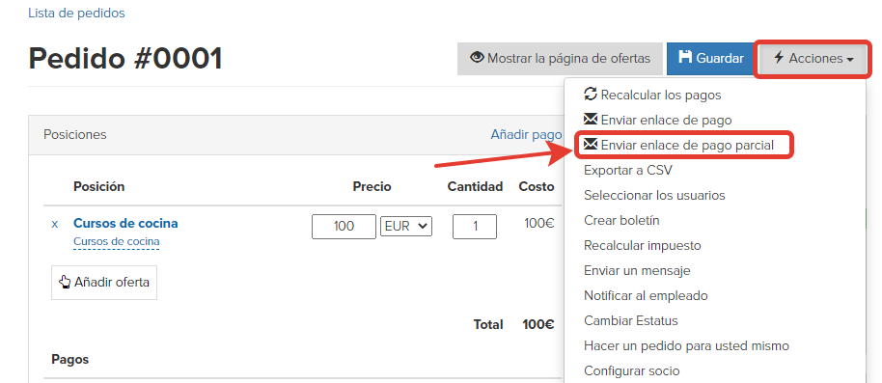Click envelope icon next to Enviar enlace de pago
Screen dimensions: 882x383
(591, 120)
